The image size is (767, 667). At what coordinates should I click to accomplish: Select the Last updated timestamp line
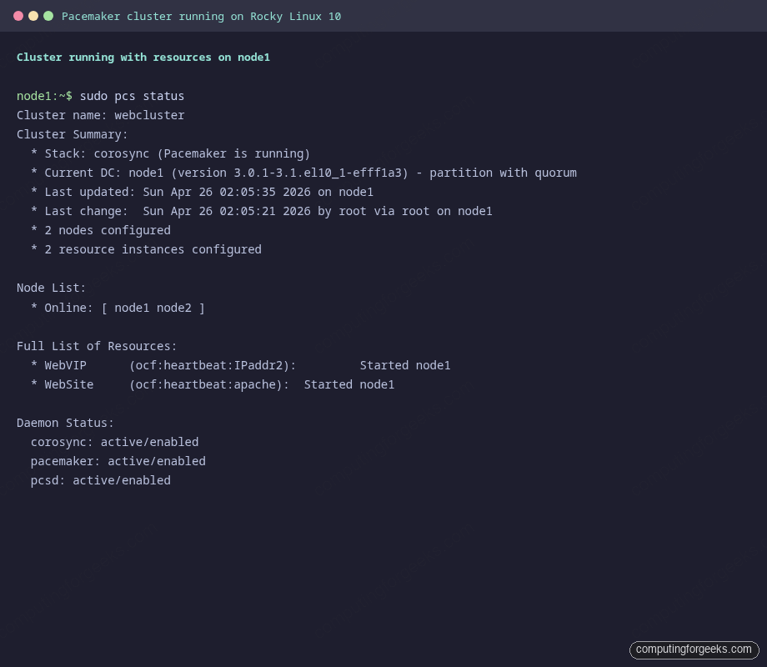point(202,192)
